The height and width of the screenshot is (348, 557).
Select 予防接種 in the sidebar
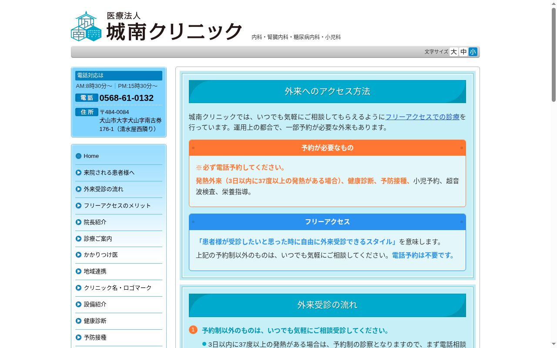(119, 338)
